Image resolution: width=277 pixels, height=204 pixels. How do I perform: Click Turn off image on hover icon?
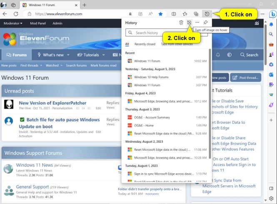click(189, 22)
